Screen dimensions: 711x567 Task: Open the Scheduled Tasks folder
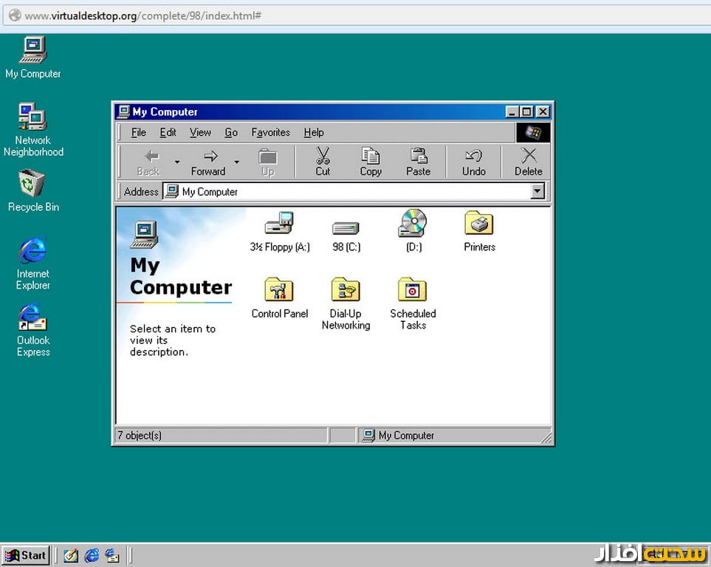pos(413,290)
